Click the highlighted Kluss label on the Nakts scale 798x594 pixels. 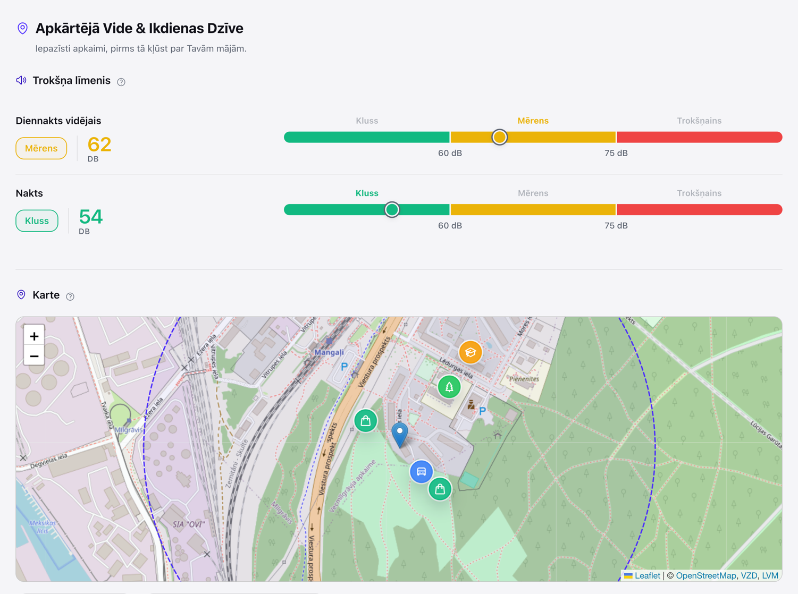tap(367, 193)
